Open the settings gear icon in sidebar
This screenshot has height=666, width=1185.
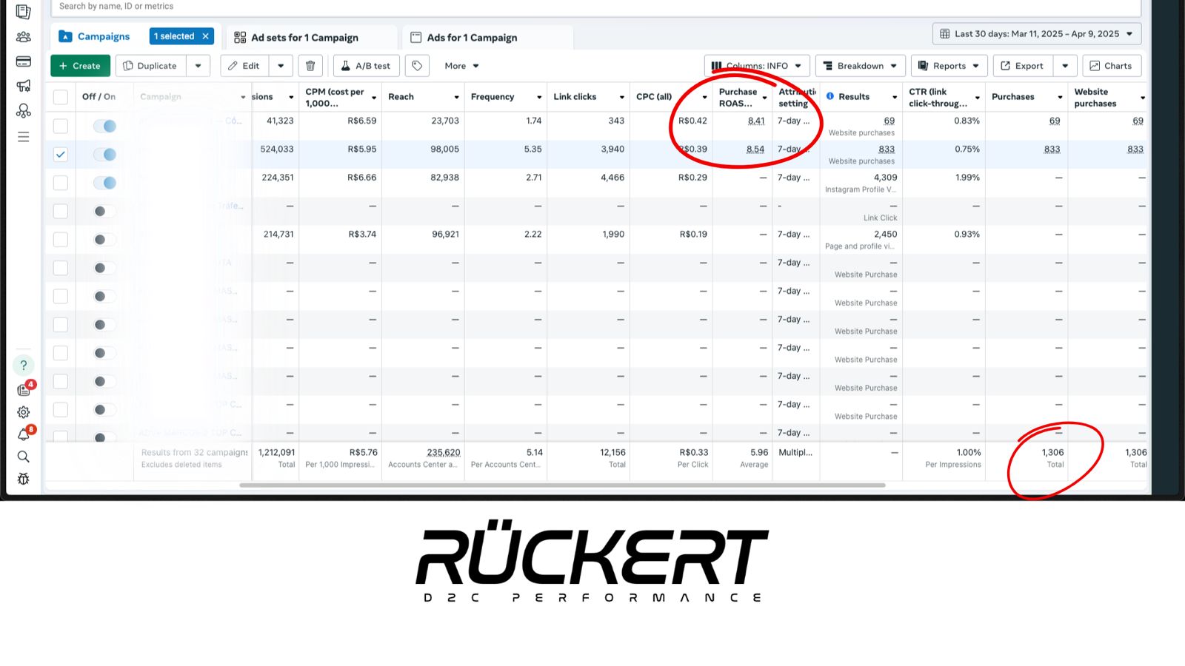(x=24, y=412)
